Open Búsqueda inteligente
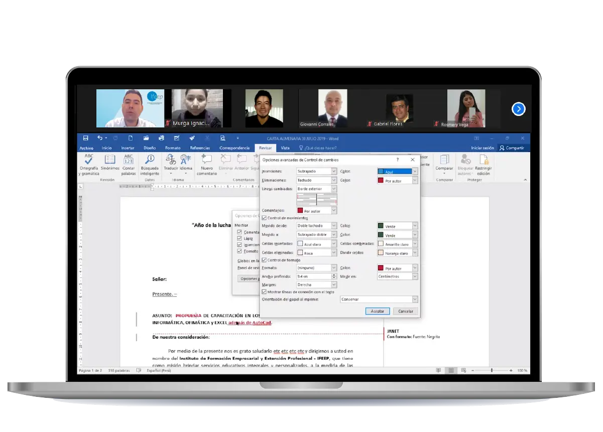The height and width of the screenshot is (432, 603). (150, 160)
